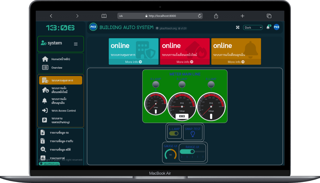Toggle fullscreen with the expand arrows icon
The width and height of the screenshot is (320, 183).
click(238, 27)
